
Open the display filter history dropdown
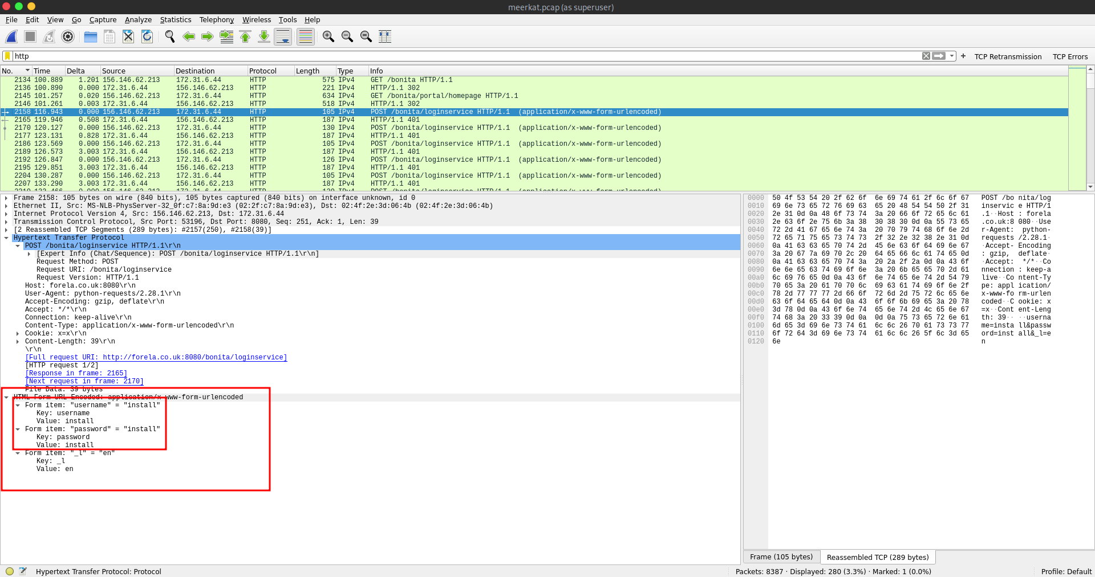[x=952, y=56]
